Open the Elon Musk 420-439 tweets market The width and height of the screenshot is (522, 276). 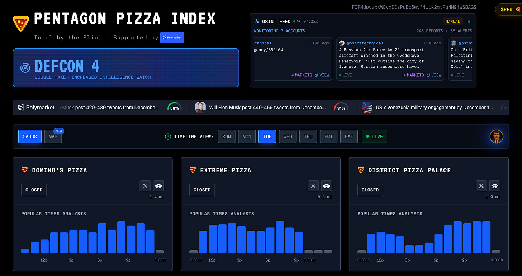(110, 108)
